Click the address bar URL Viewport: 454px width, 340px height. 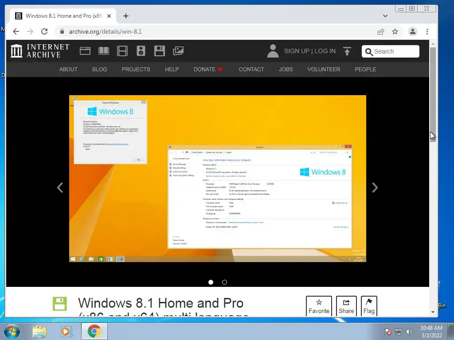coord(106,31)
